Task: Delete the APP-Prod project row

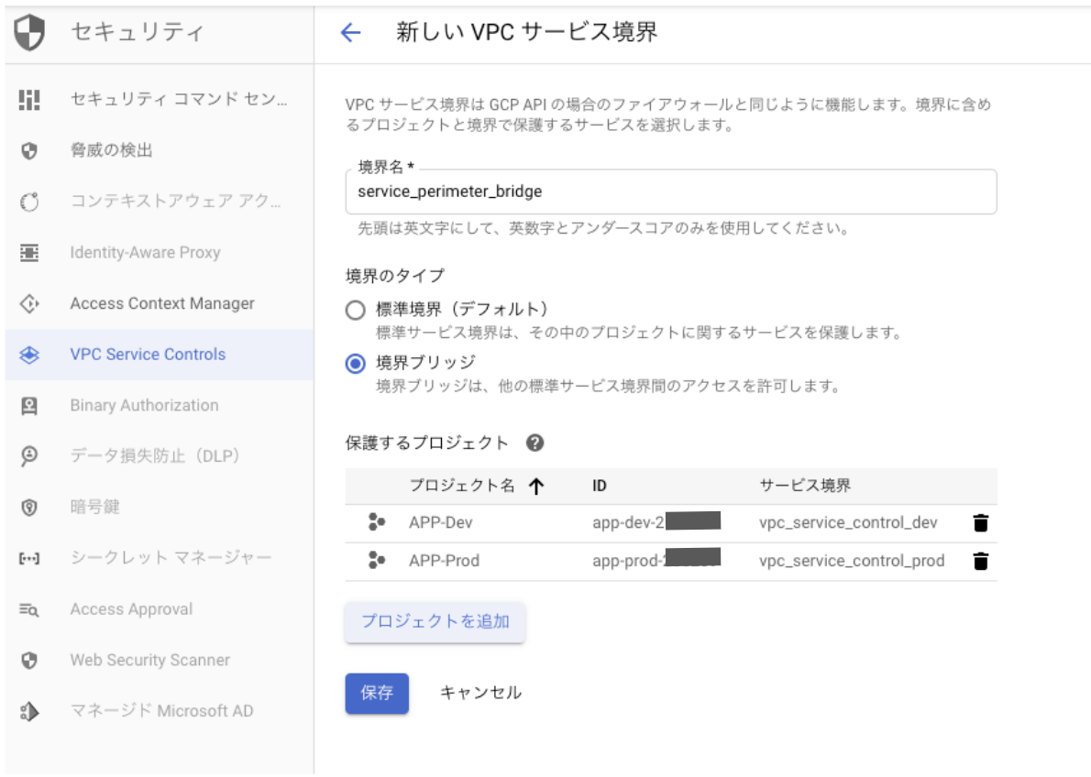Action: pyautogui.click(x=980, y=561)
